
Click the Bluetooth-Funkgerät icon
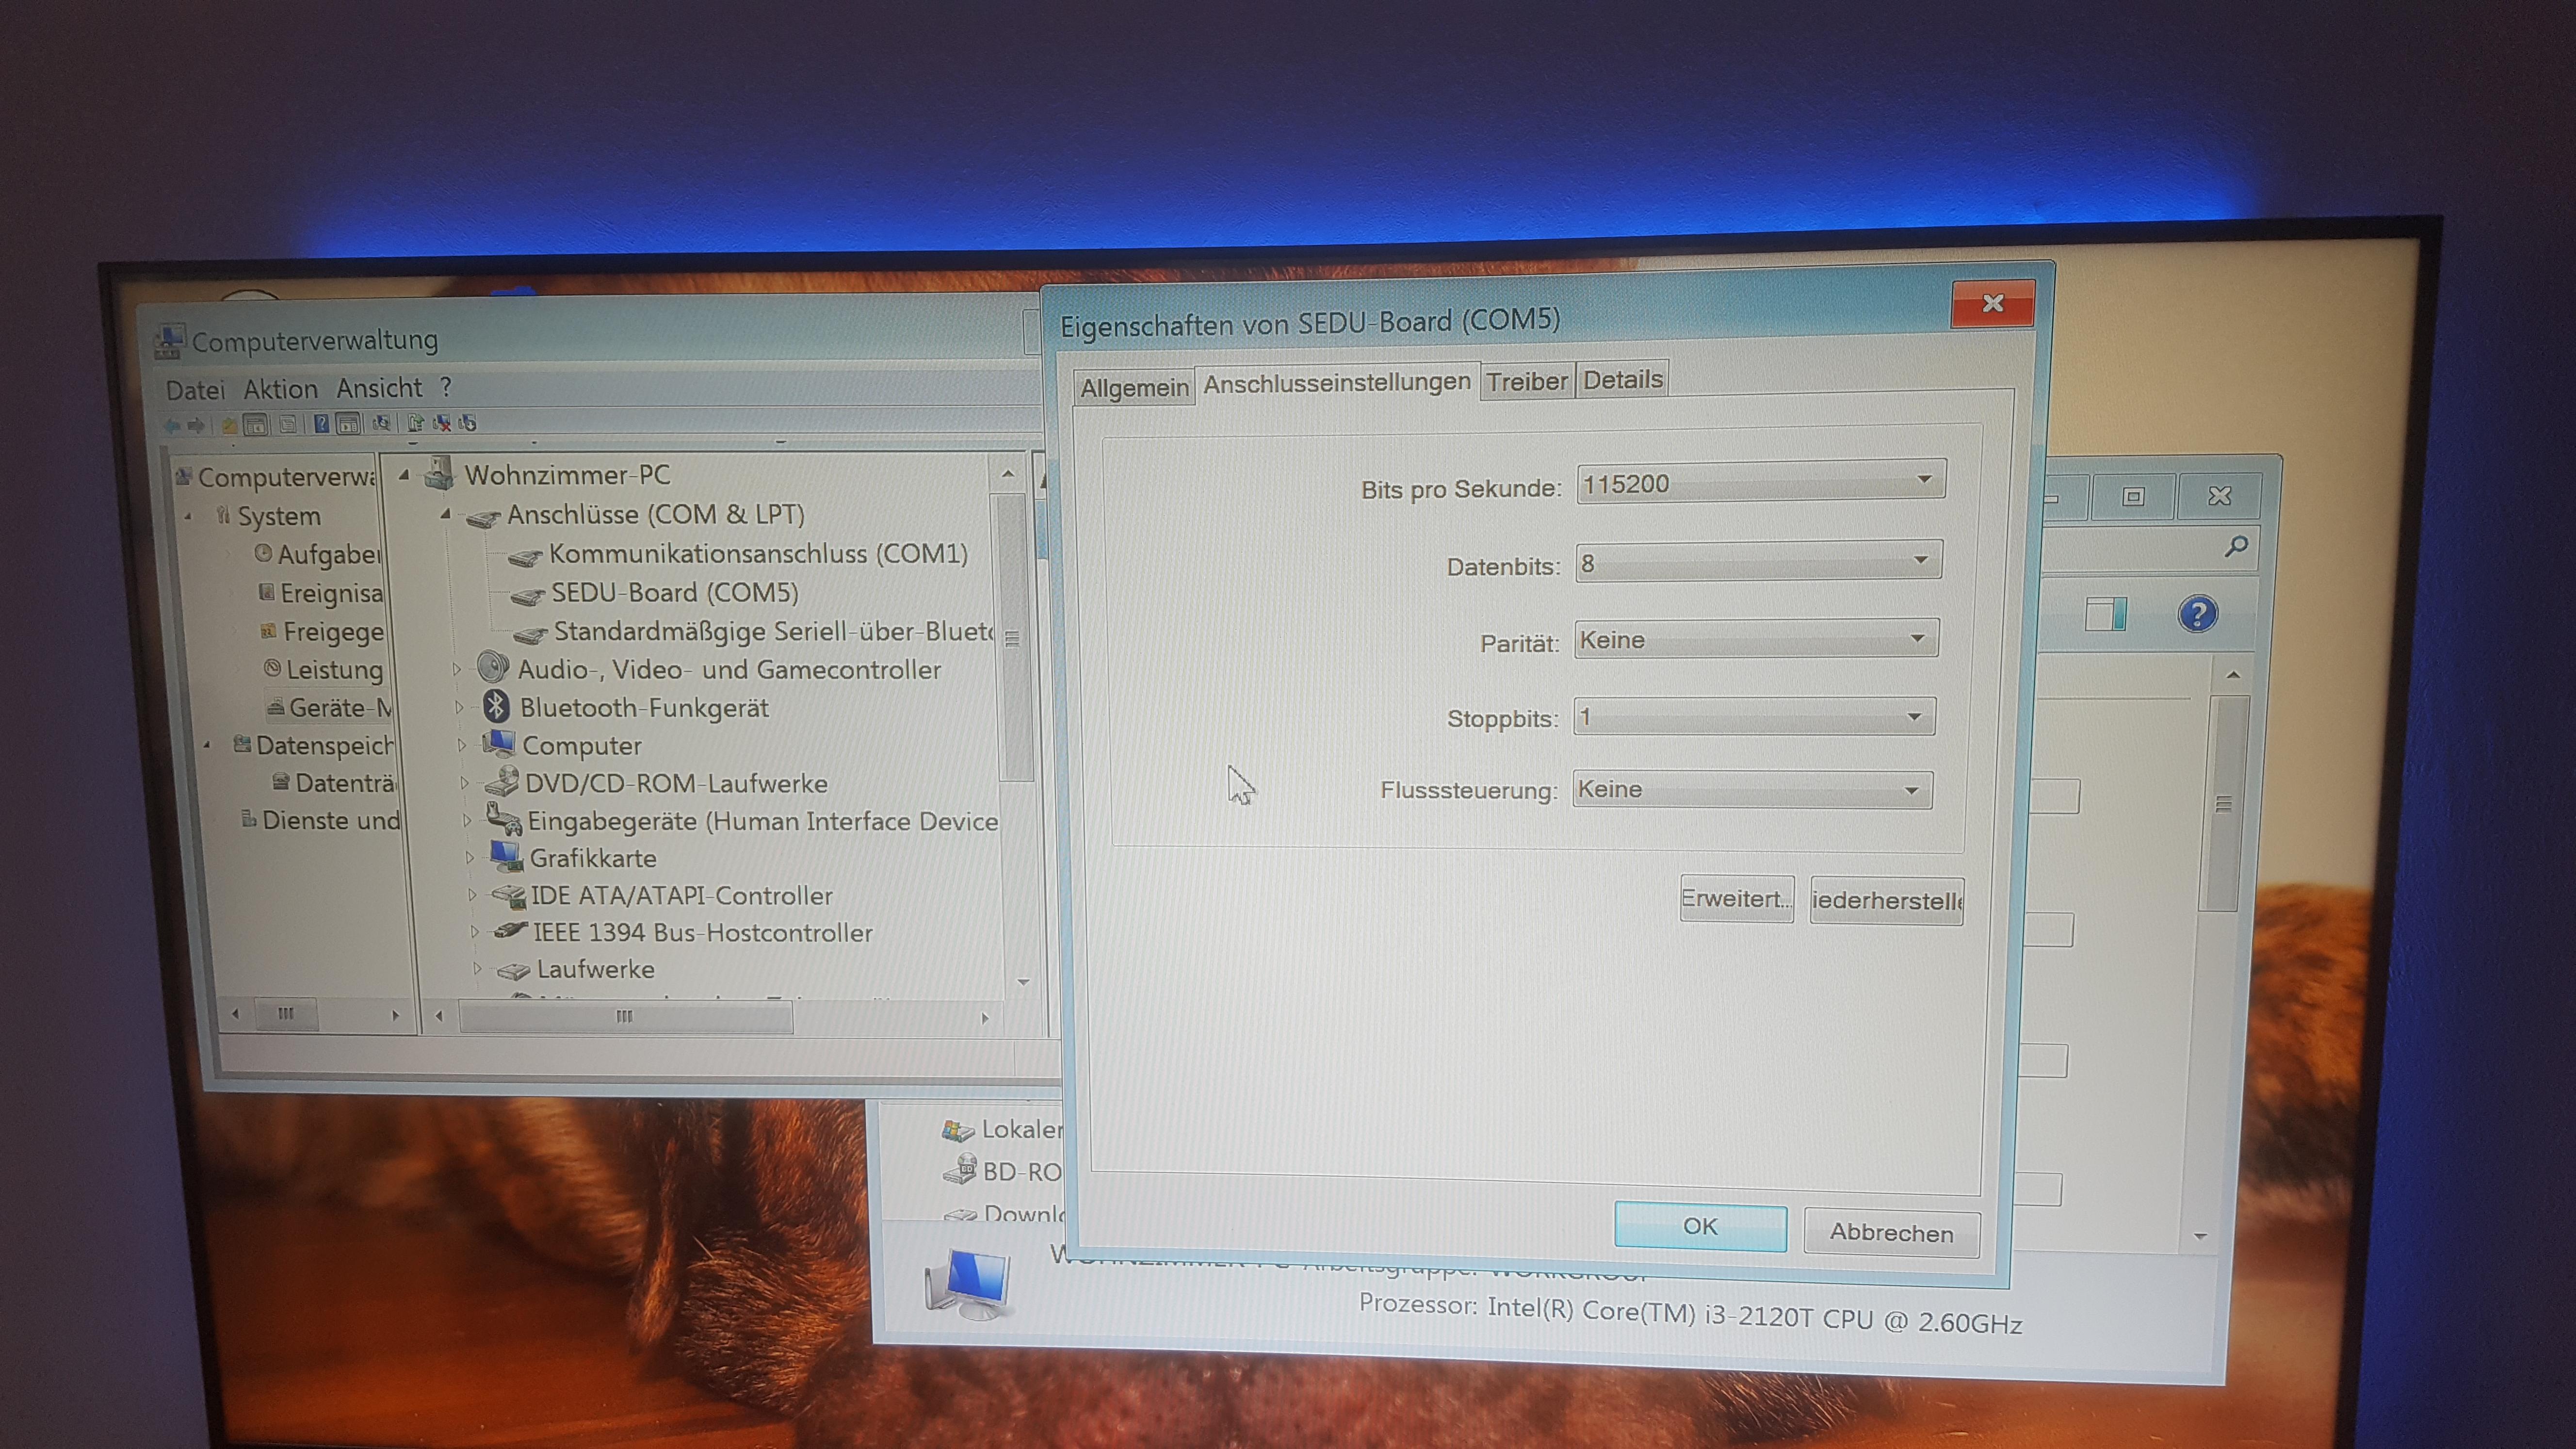496,707
